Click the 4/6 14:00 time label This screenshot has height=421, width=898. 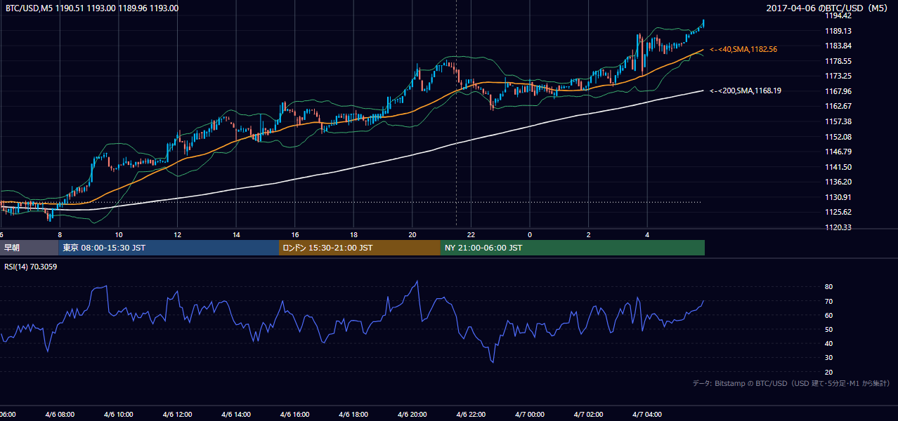tap(236, 415)
